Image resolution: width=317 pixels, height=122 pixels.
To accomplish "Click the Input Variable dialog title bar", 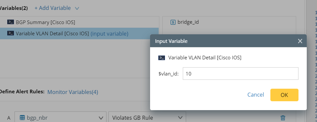I will point(228,41).
